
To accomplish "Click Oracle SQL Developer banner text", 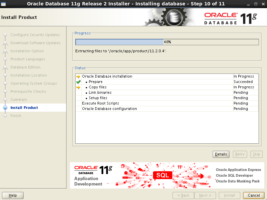I will tap(234, 175).
